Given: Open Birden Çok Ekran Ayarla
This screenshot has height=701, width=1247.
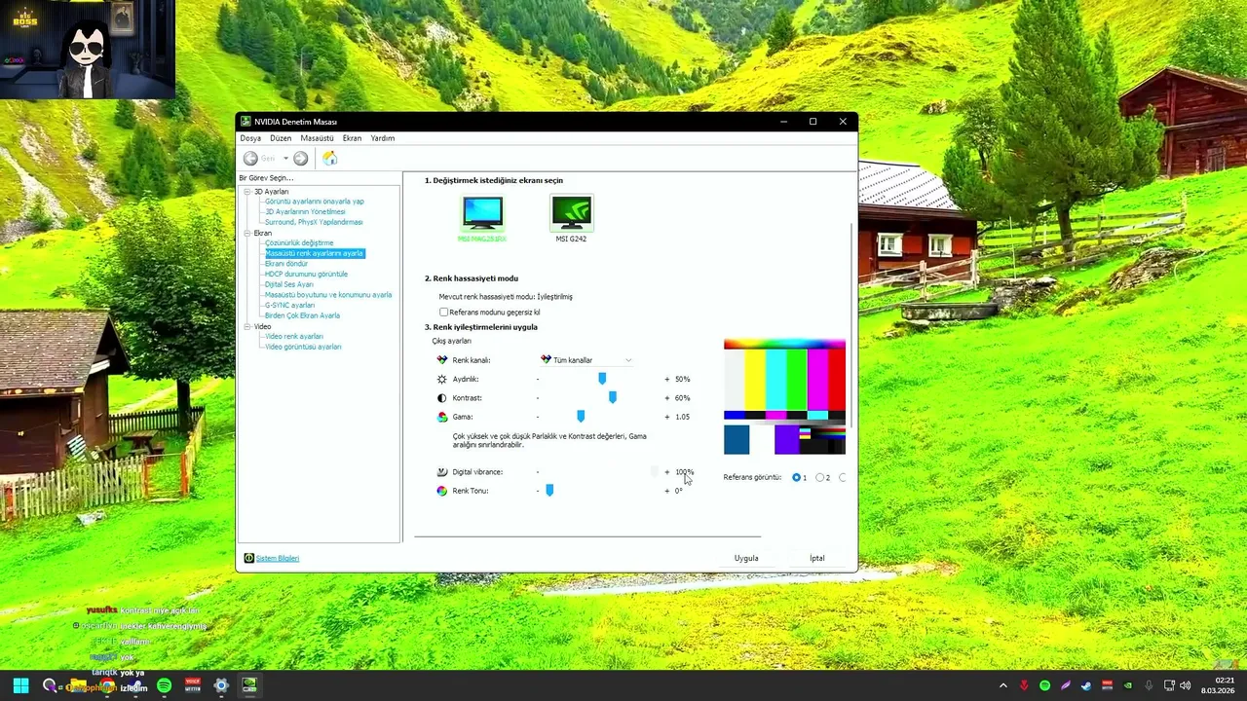Looking at the screenshot, I should [302, 315].
